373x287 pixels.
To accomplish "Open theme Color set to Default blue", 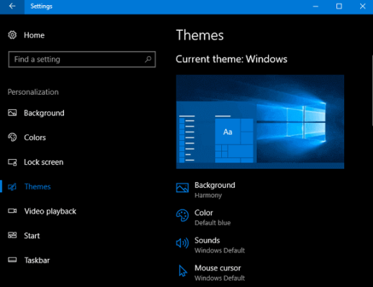I will pos(213,217).
